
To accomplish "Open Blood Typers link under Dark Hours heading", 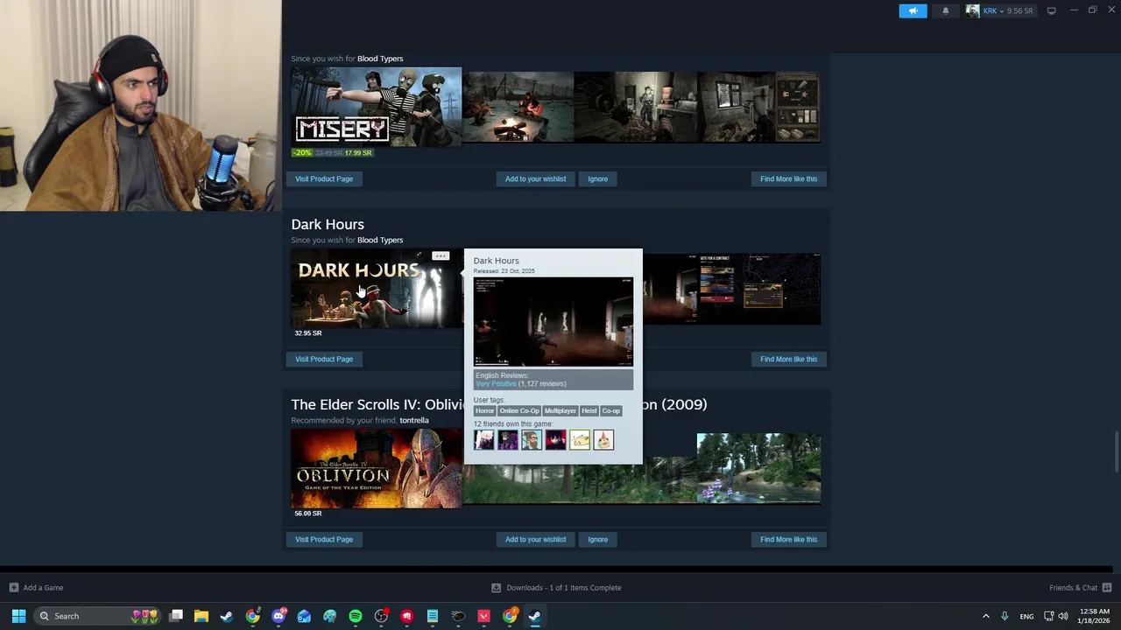I will pyautogui.click(x=380, y=240).
